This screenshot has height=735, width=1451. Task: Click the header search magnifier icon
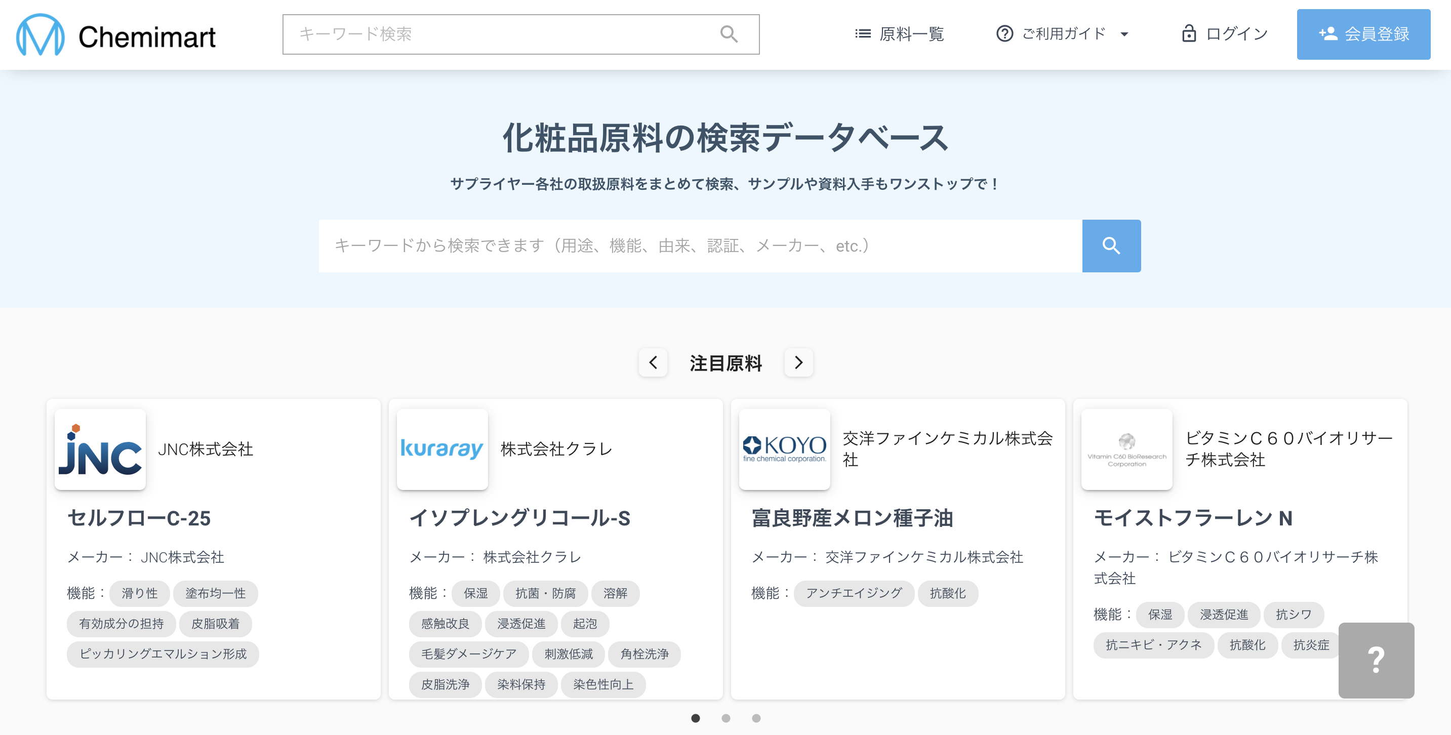(x=729, y=34)
